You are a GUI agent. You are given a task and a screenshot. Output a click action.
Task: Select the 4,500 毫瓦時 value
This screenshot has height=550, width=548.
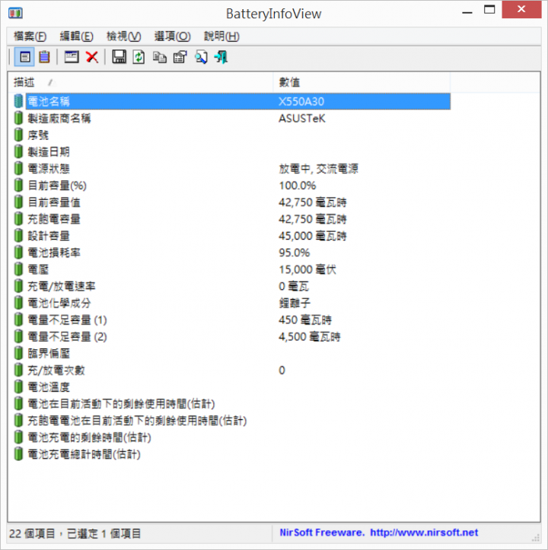(x=309, y=337)
